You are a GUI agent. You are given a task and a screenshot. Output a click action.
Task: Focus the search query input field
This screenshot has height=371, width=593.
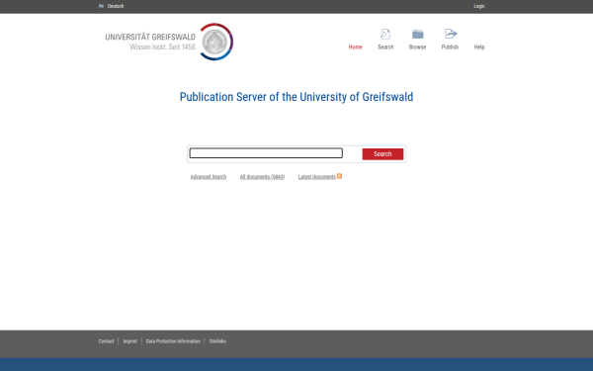(x=266, y=153)
